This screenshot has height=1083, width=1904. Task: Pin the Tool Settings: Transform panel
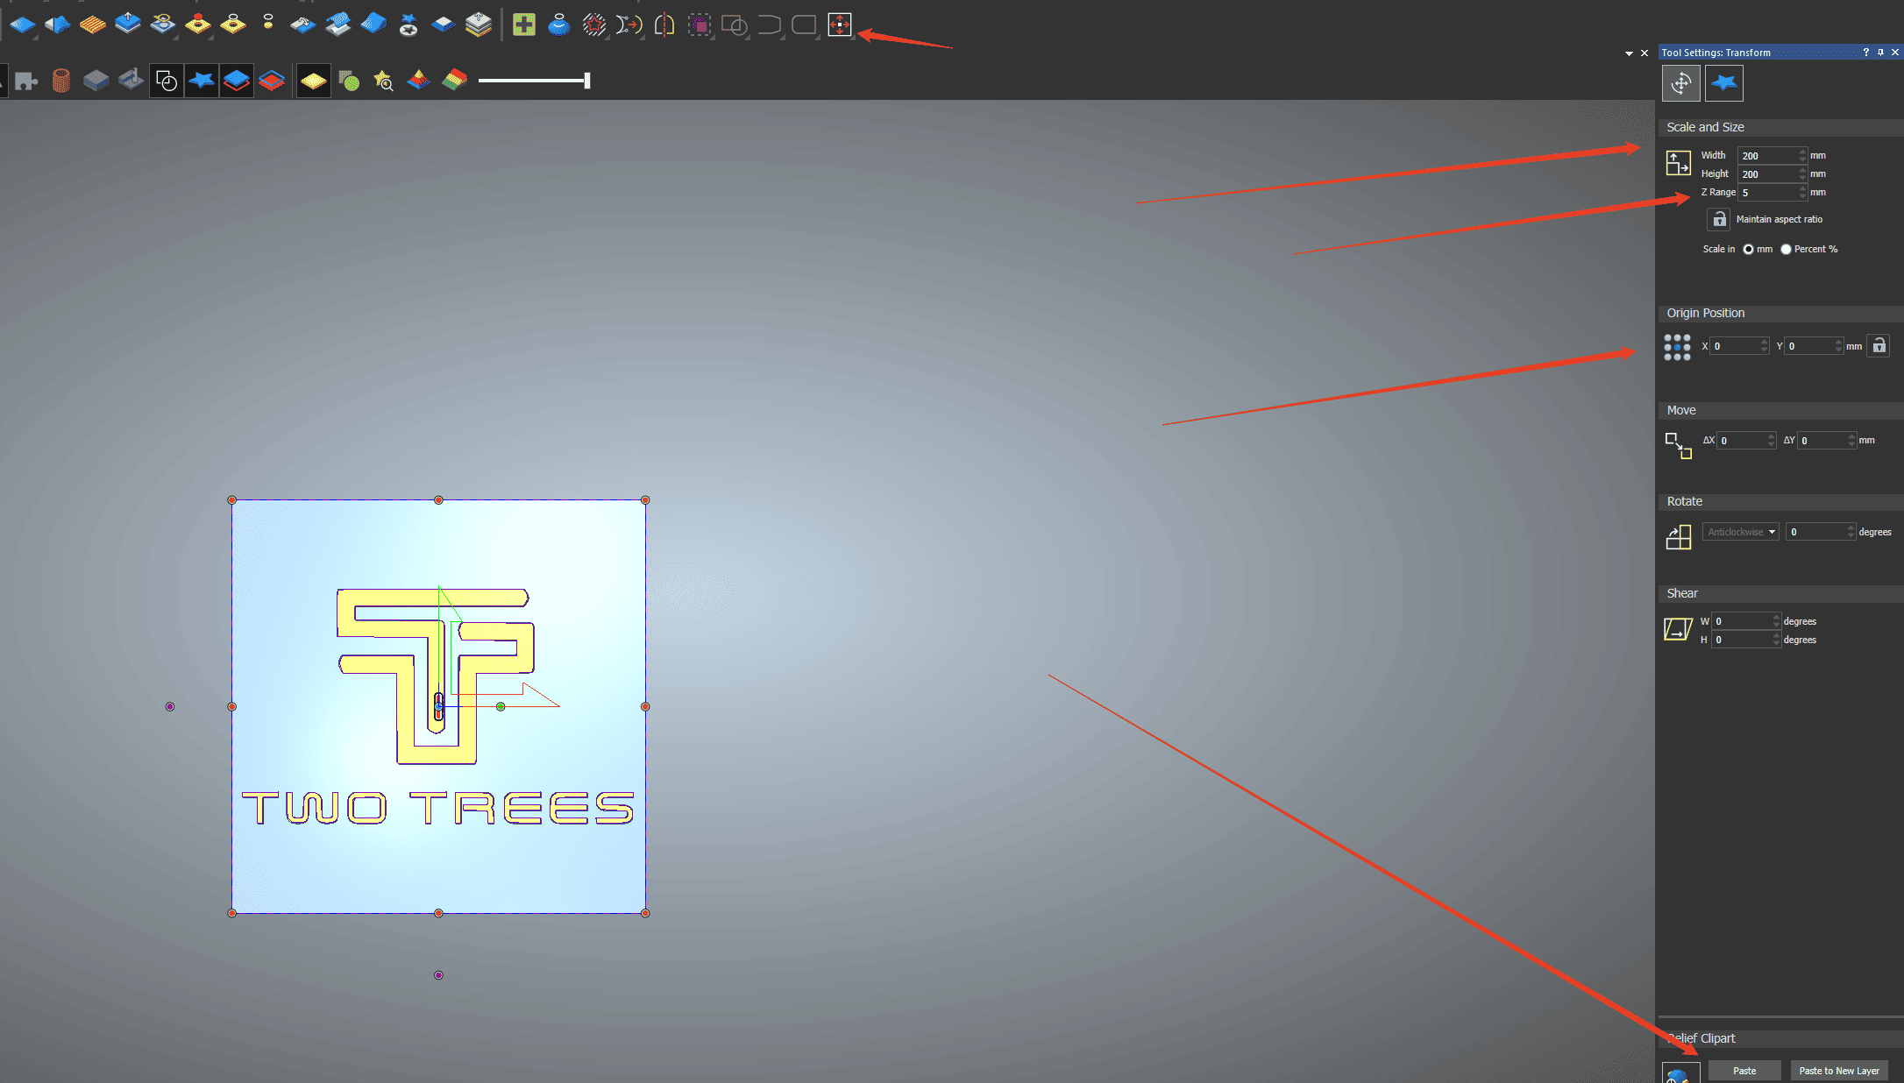[1880, 53]
